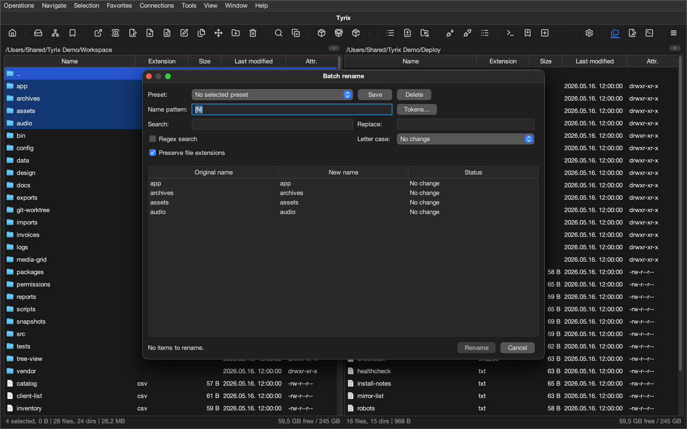
Task: Click the left panel vertical scrollbar
Action: pos(339,63)
